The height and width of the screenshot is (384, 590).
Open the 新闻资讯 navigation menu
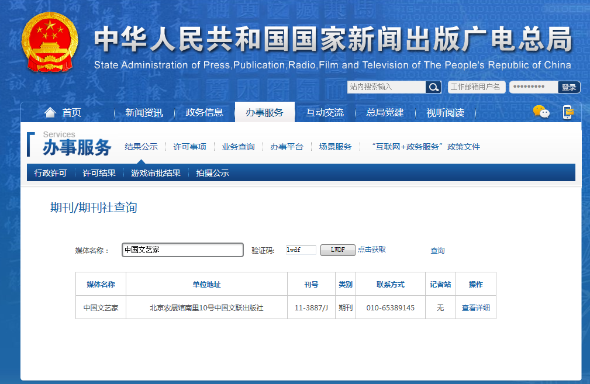click(x=144, y=113)
